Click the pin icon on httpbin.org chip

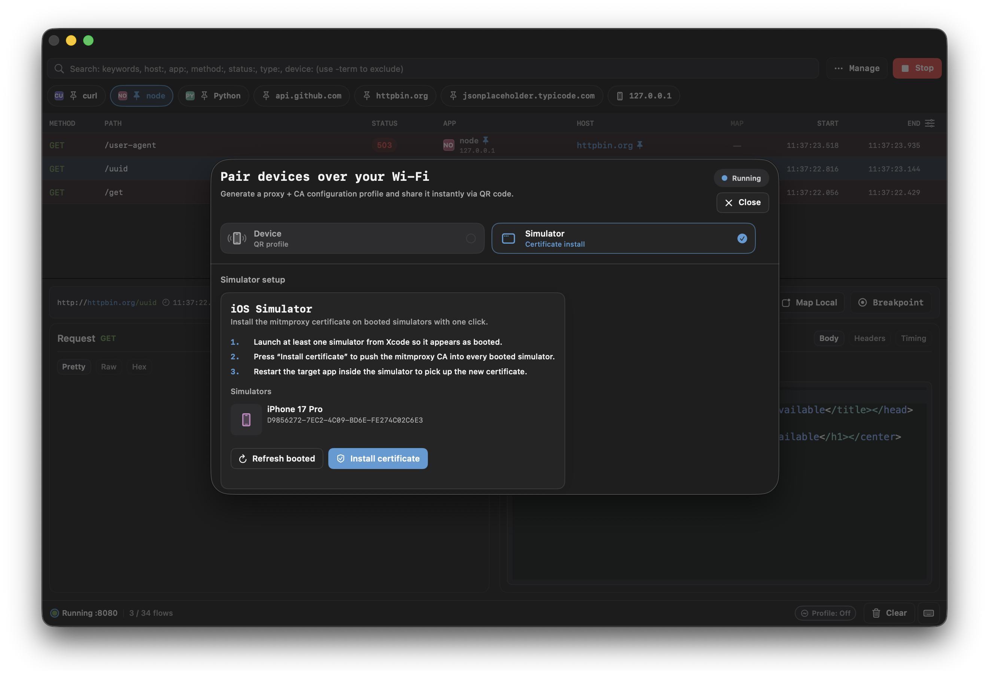pyautogui.click(x=366, y=96)
